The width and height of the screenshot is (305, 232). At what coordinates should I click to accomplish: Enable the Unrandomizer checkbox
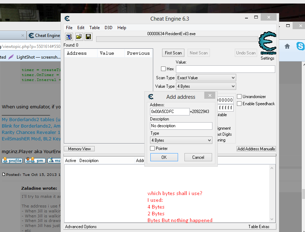[239, 96]
